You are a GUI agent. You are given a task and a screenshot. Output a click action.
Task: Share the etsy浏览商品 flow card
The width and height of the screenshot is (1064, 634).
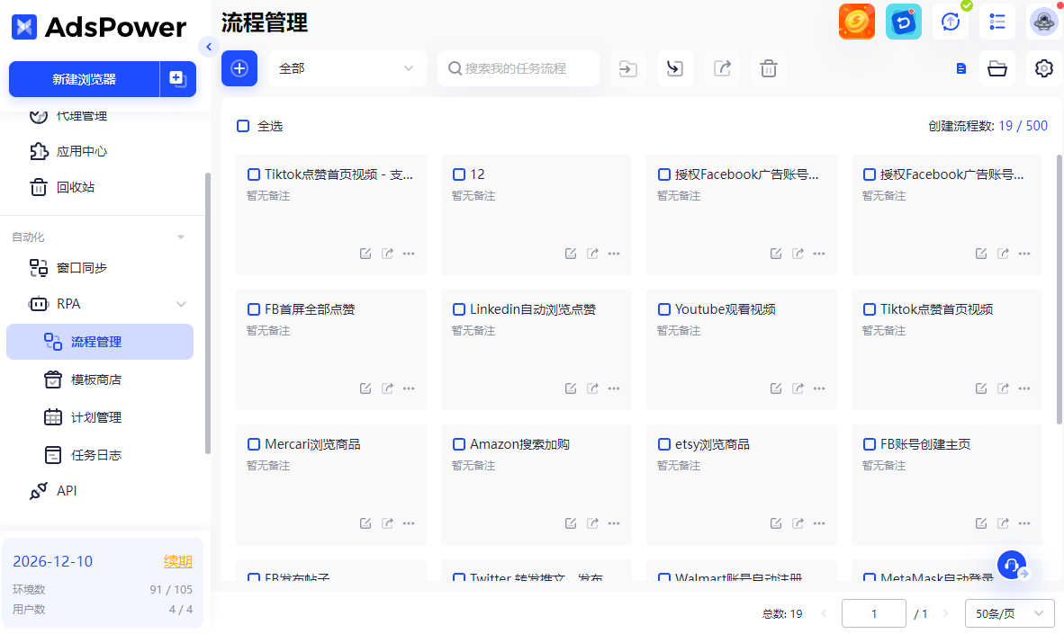click(x=798, y=523)
